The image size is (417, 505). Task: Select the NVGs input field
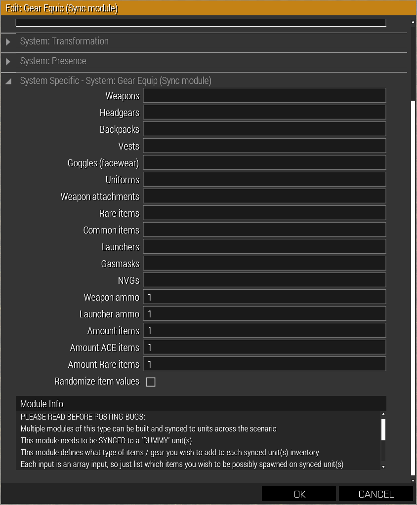pos(264,280)
